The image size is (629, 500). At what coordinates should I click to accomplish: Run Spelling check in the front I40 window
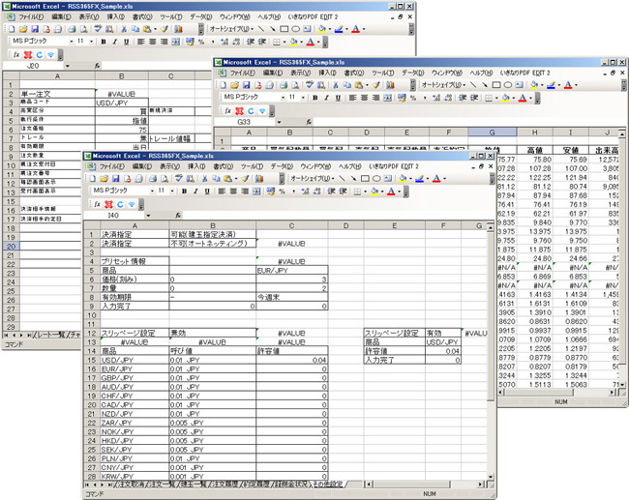[x=178, y=178]
